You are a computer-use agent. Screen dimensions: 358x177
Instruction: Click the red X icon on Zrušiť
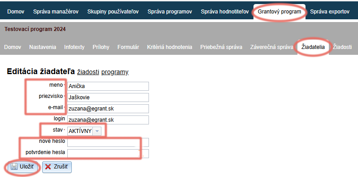point(48,167)
